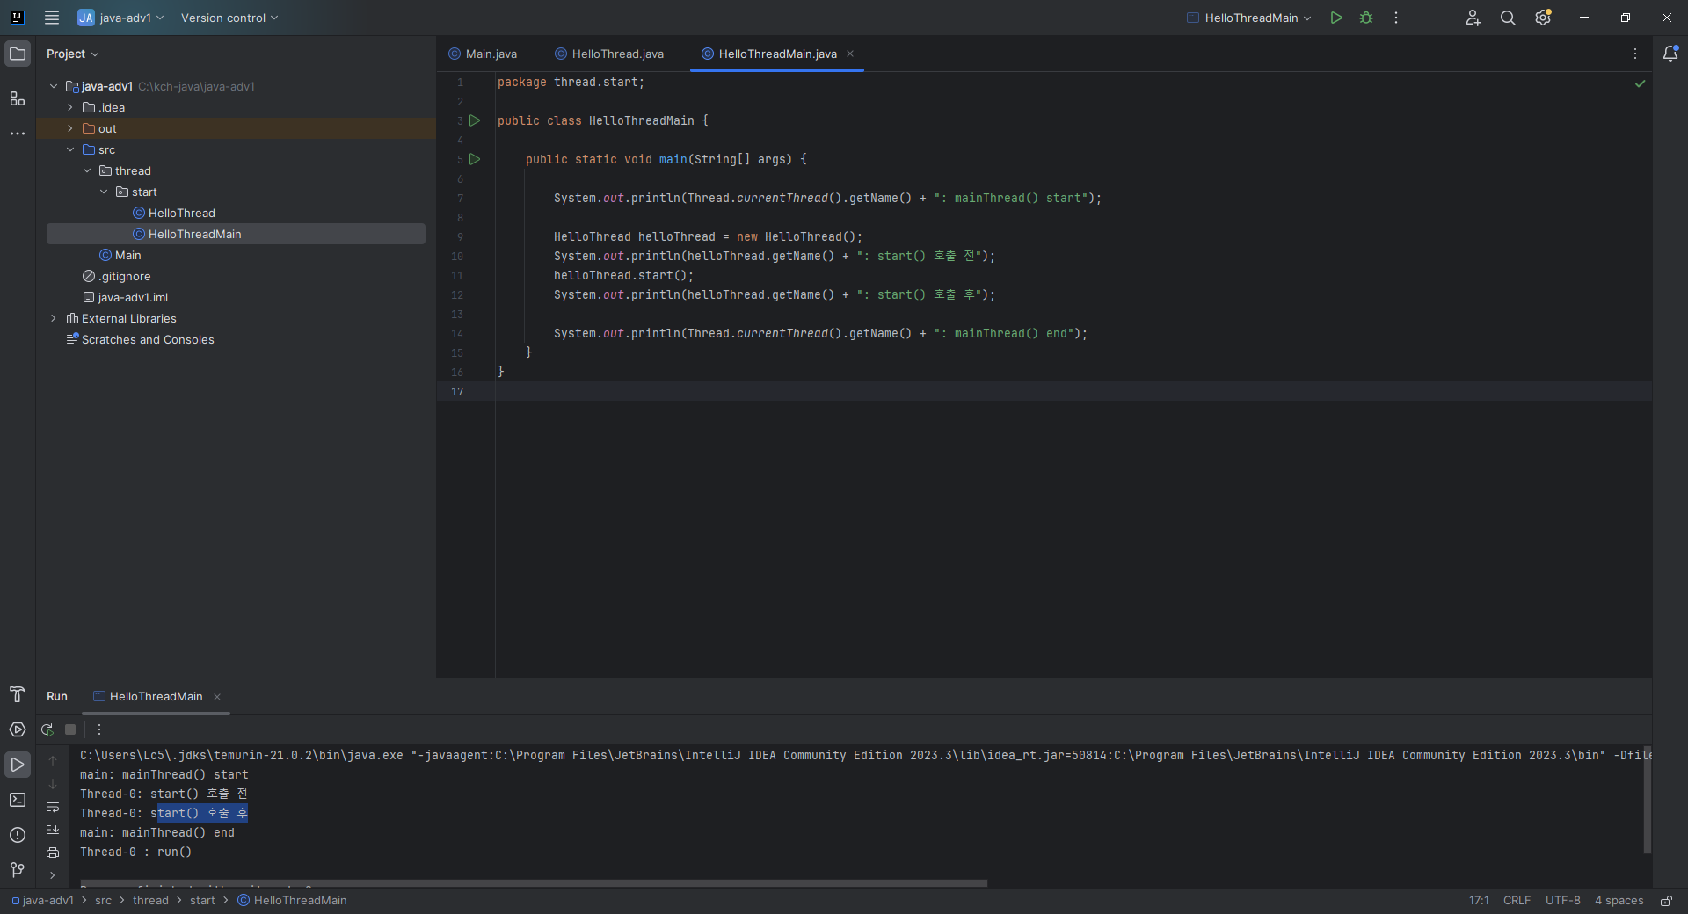
Task: Open the java-adv1 project dropdown
Action: tap(120, 18)
